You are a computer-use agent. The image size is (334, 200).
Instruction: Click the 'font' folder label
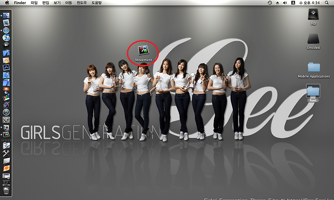tap(313, 100)
